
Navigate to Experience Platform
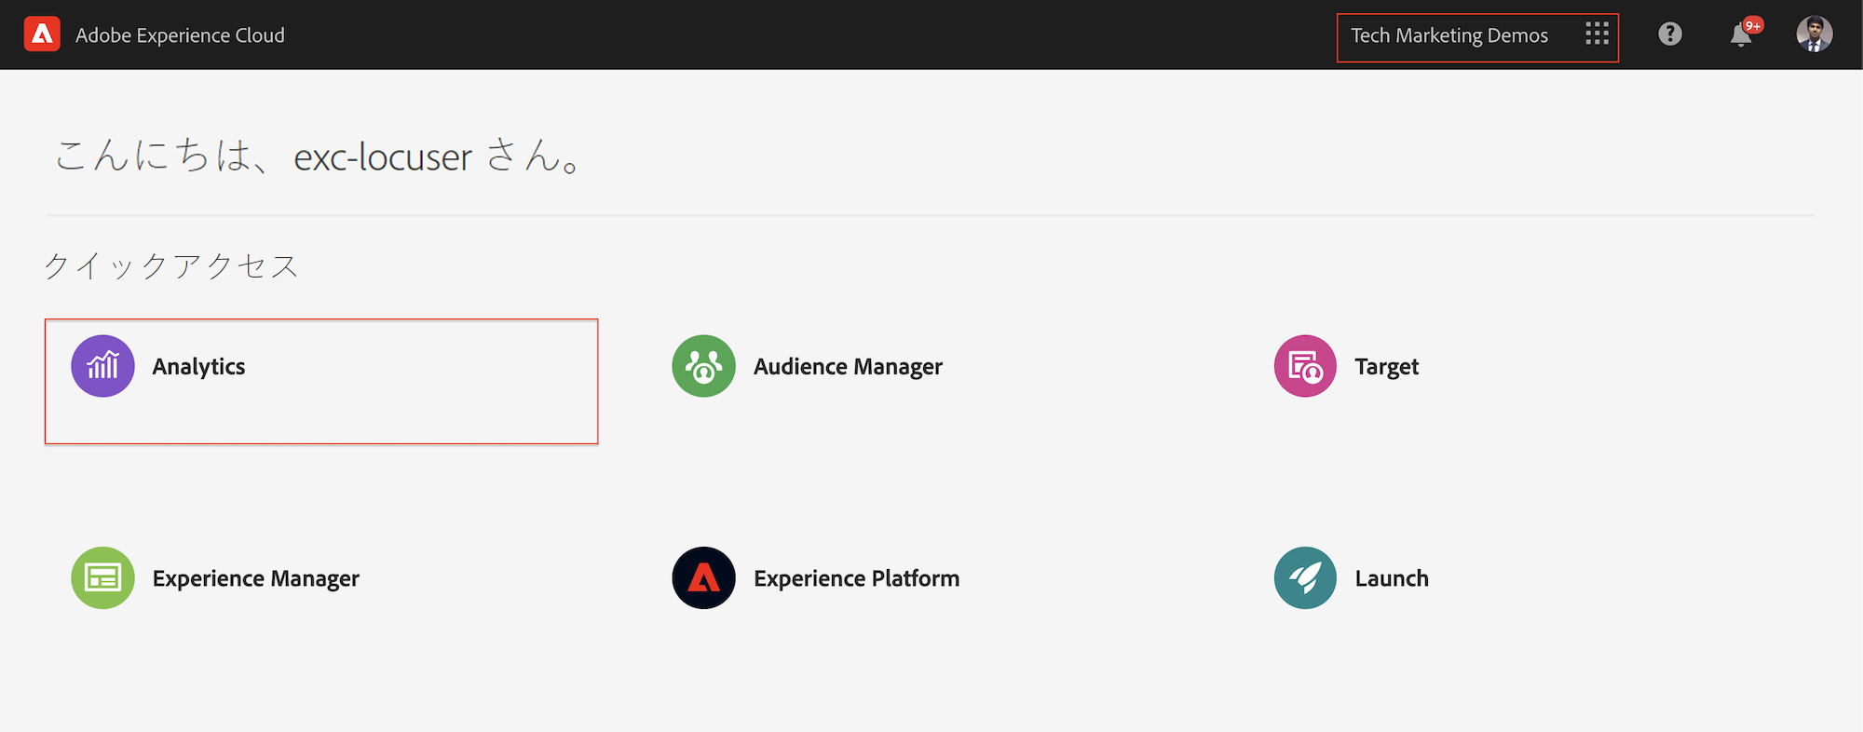(856, 578)
